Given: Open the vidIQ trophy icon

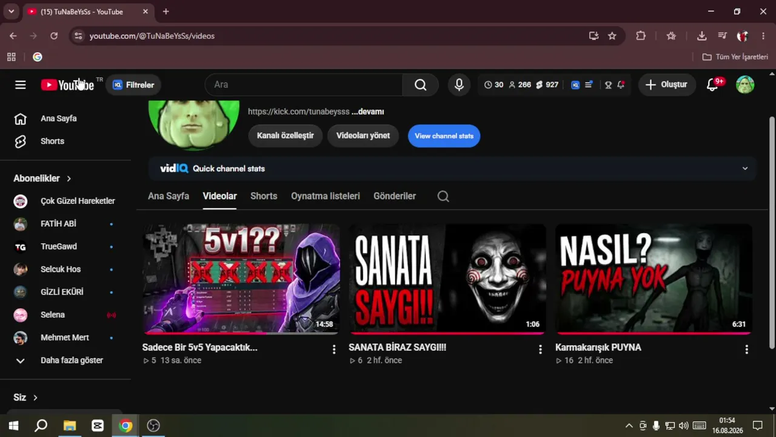Looking at the screenshot, I should coord(608,85).
